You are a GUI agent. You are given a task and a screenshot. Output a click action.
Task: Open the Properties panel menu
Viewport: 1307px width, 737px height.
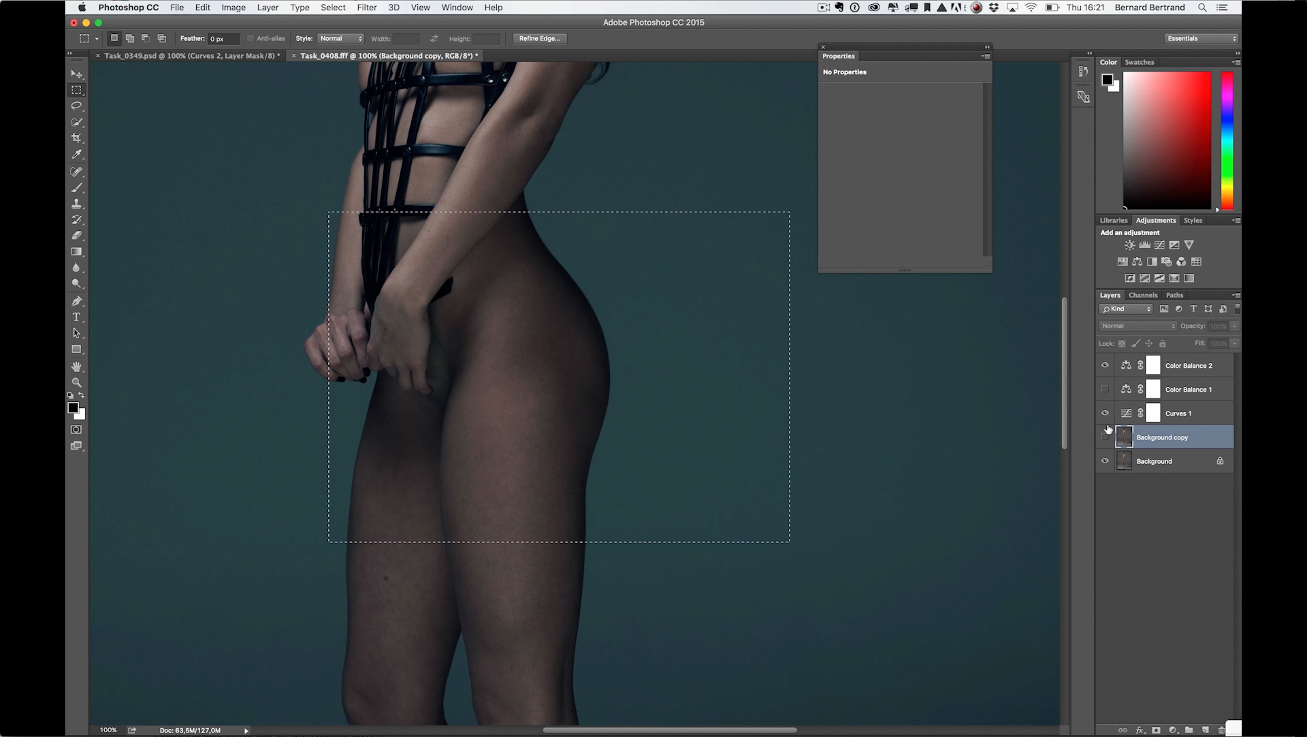click(x=986, y=56)
